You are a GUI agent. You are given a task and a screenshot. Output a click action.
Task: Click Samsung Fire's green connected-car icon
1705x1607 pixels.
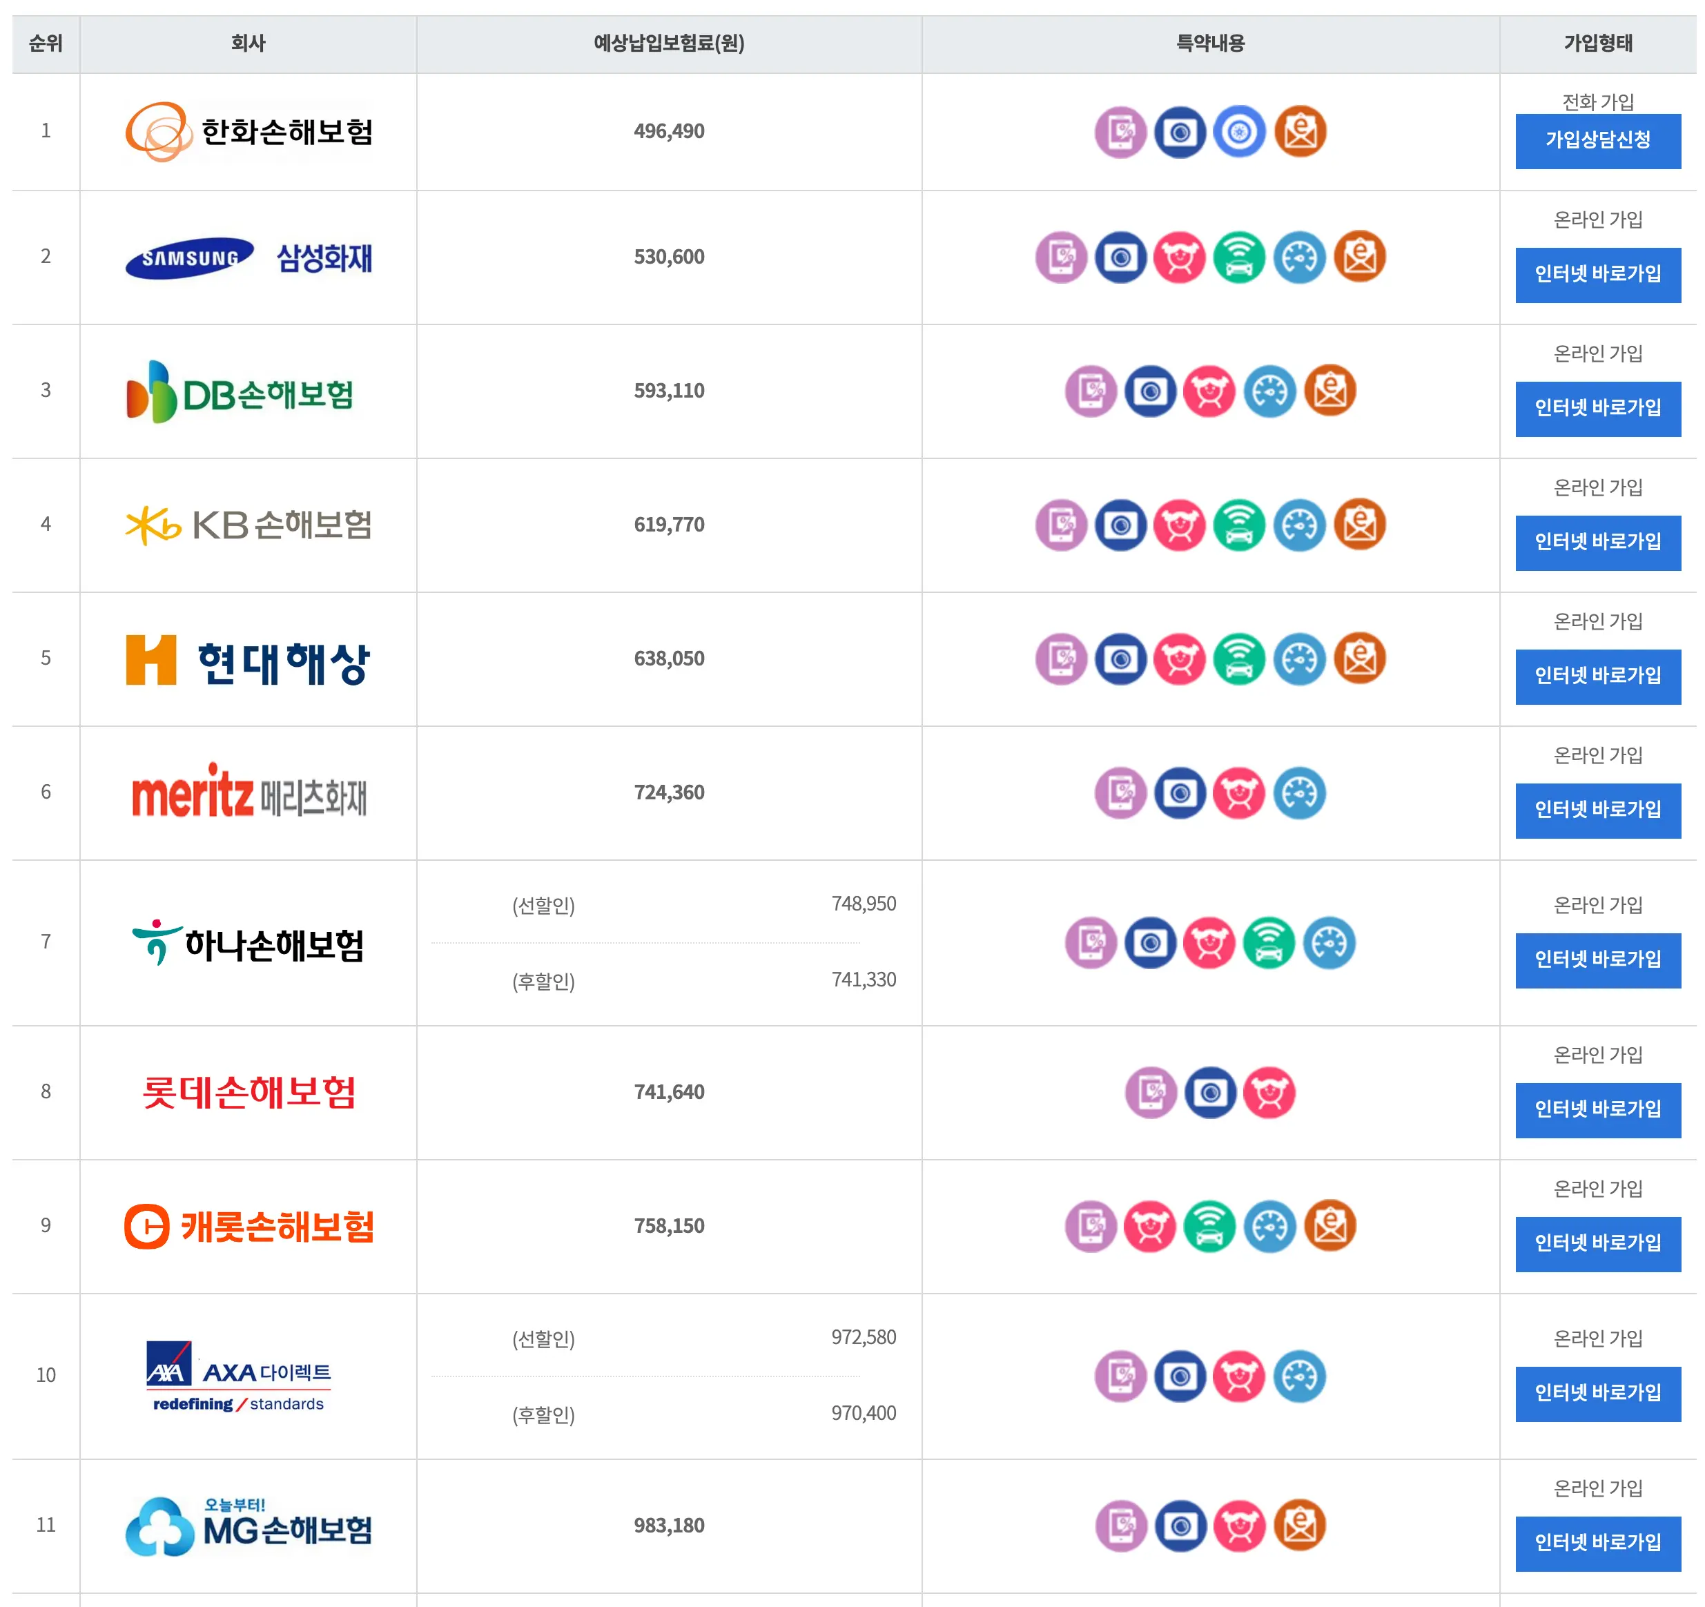click(x=1239, y=257)
